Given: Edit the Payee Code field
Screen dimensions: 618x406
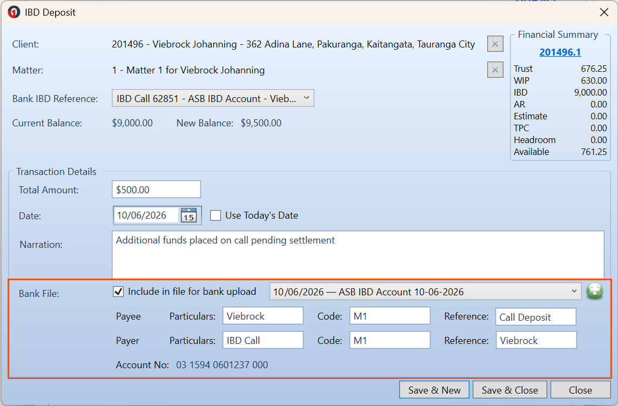Looking at the screenshot, I should point(390,316).
